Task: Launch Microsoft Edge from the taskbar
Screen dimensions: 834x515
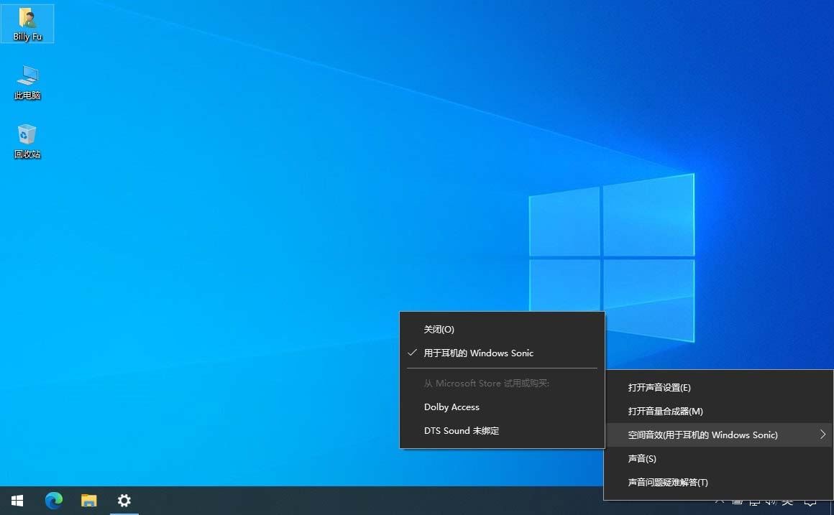Action: tap(53, 501)
